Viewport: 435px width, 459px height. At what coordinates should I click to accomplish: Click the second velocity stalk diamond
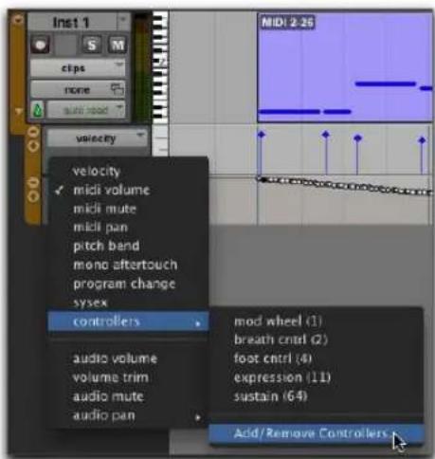pyautogui.click(x=326, y=135)
